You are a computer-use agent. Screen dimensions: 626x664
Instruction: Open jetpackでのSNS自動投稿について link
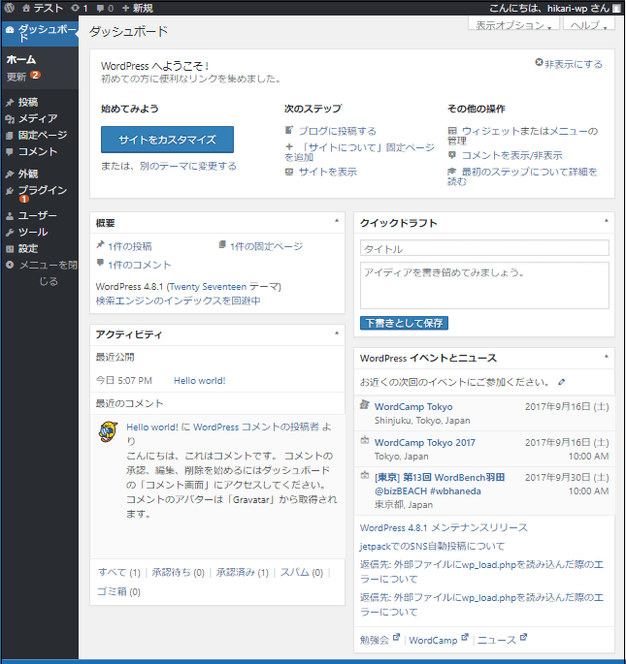click(432, 547)
